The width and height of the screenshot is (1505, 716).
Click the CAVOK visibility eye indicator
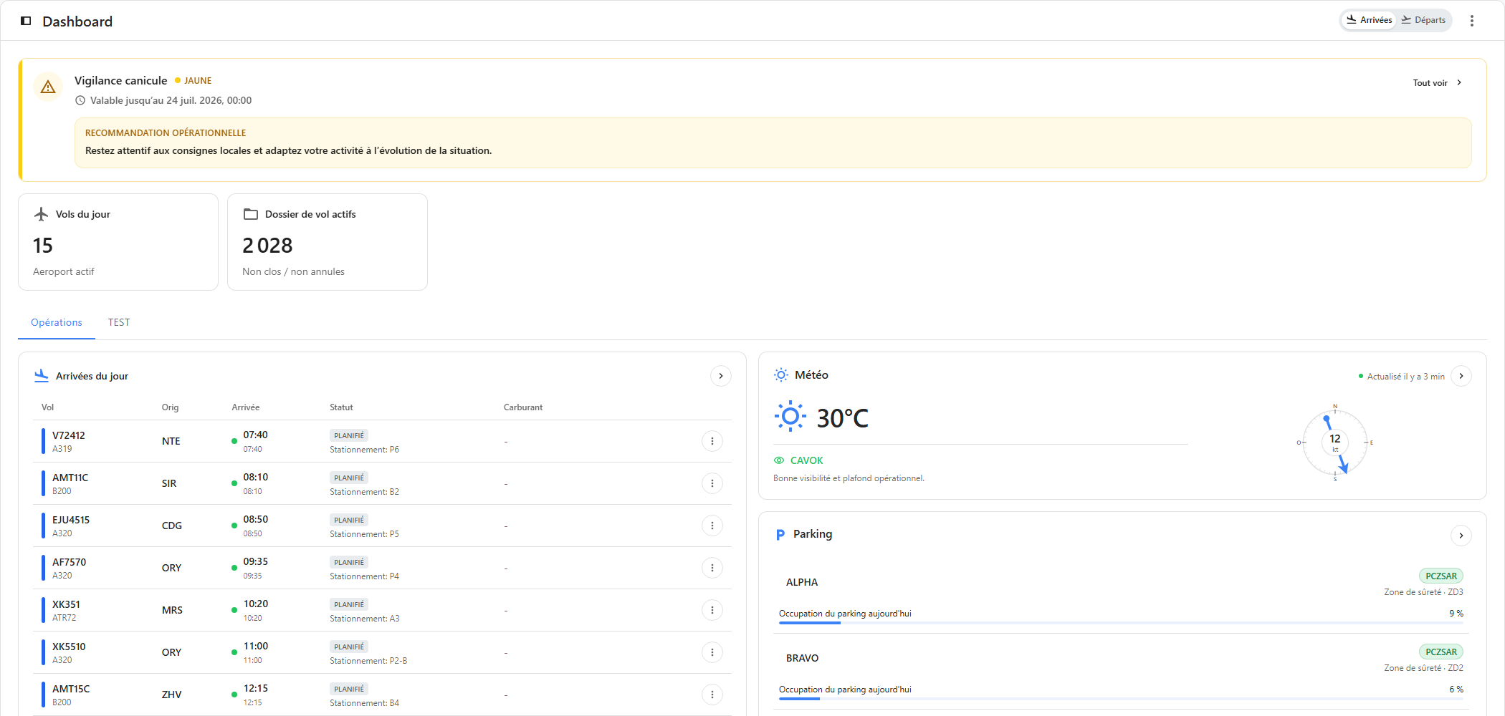[779, 460]
